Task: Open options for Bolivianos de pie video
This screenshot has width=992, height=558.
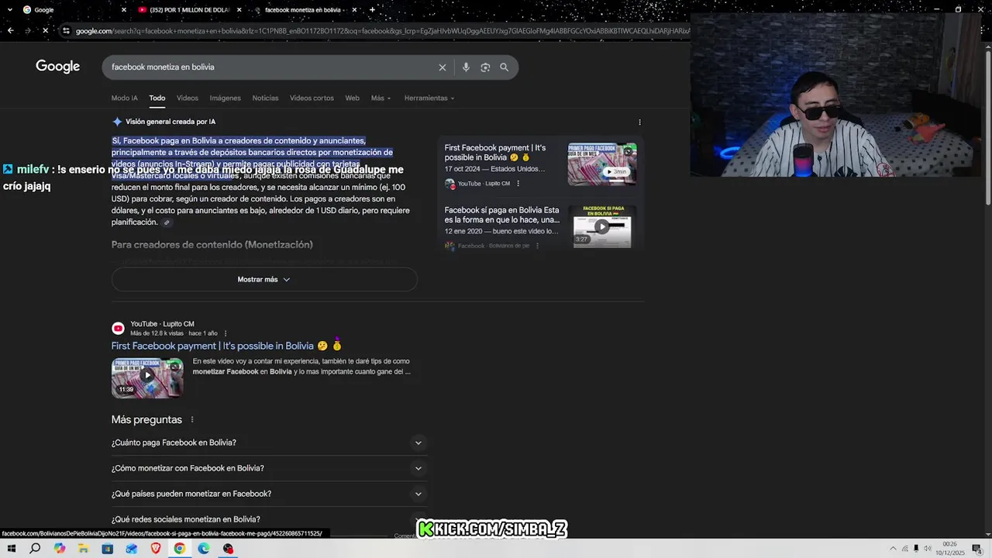Action: click(537, 246)
